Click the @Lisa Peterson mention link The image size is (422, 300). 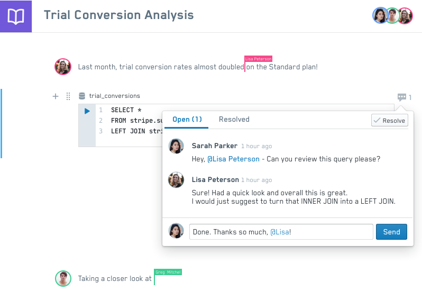click(233, 159)
